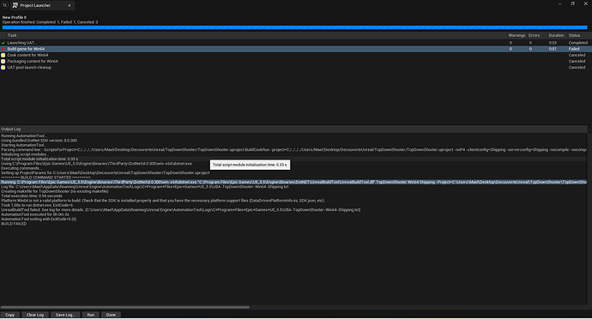Click the Output Log header
Image resolution: width=592 pixels, height=319 pixels.
[x=293, y=129]
